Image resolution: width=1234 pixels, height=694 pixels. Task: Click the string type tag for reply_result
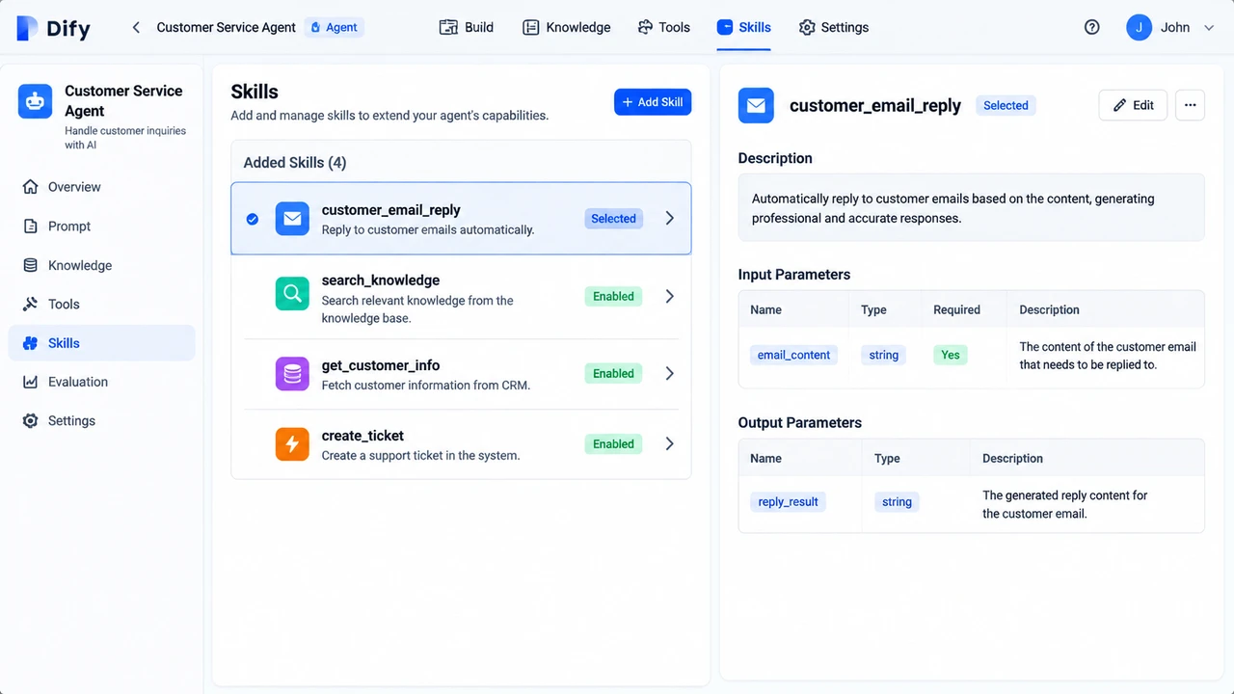(897, 501)
